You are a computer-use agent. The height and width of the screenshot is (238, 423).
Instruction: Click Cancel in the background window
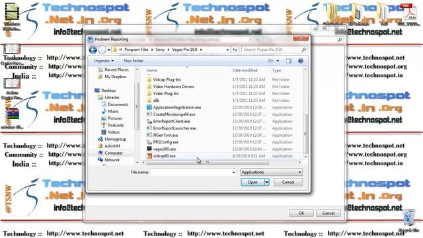[328, 213]
